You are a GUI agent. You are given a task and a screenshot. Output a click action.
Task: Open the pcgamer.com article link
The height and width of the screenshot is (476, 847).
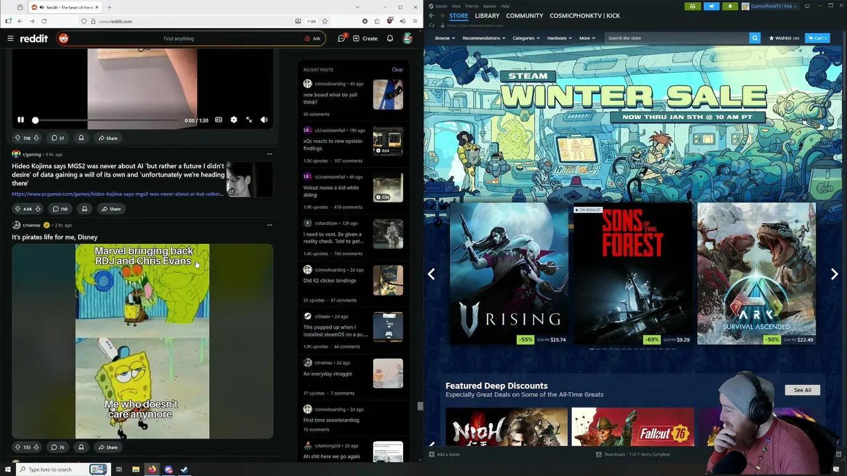[117, 194]
